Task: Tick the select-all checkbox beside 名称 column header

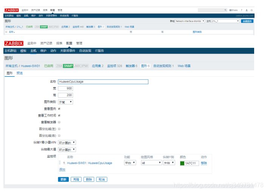Action: [6, 32]
